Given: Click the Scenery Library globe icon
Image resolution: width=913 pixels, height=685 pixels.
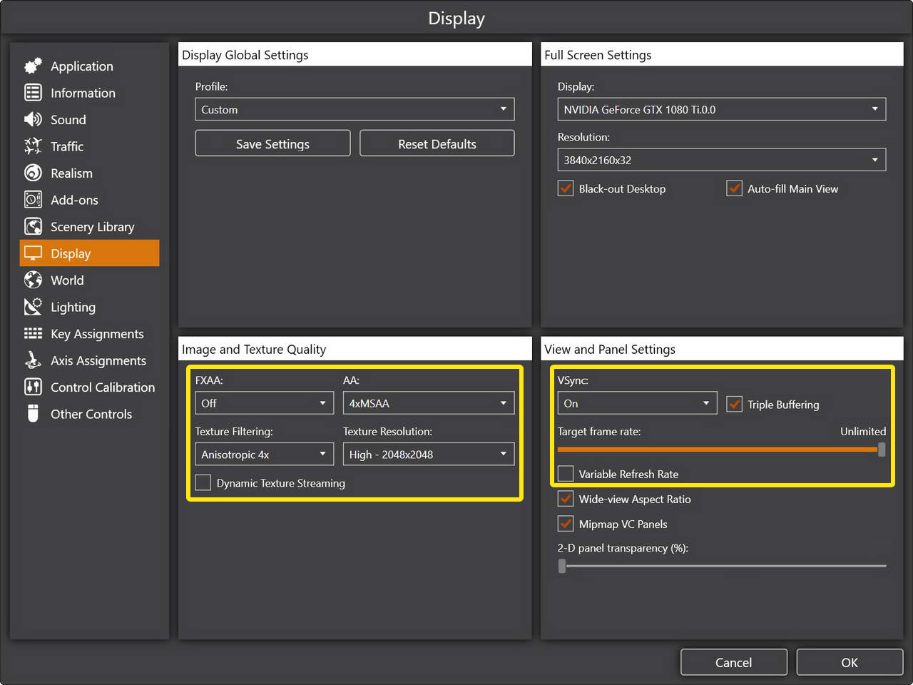Looking at the screenshot, I should tap(33, 227).
